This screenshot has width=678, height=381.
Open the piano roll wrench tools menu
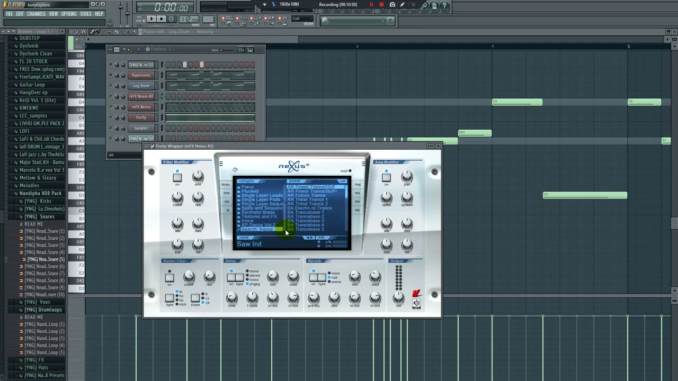[77, 32]
